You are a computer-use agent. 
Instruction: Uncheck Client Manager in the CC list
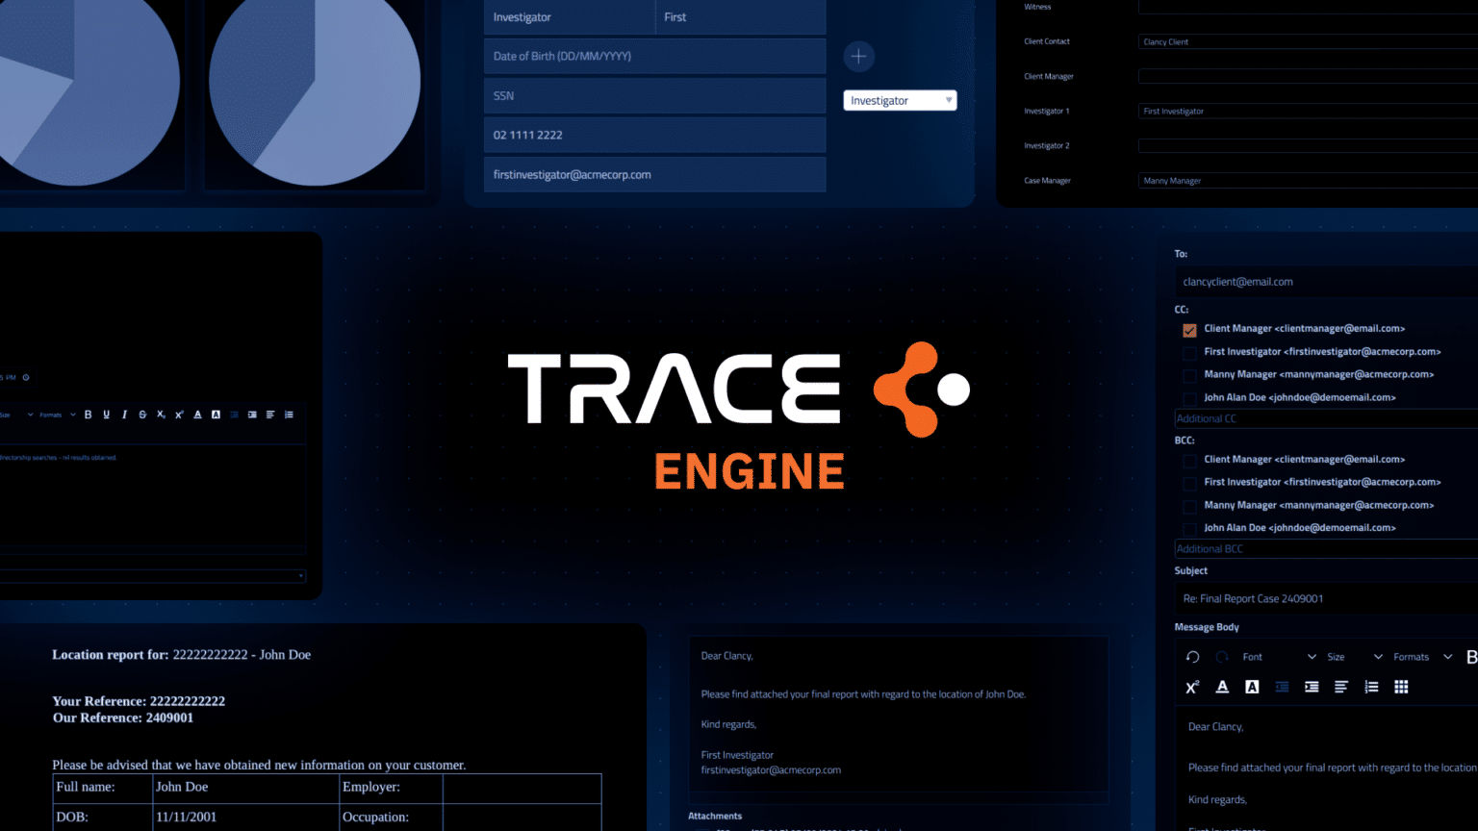[1189, 330]
